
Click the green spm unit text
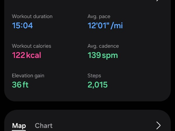110,55
